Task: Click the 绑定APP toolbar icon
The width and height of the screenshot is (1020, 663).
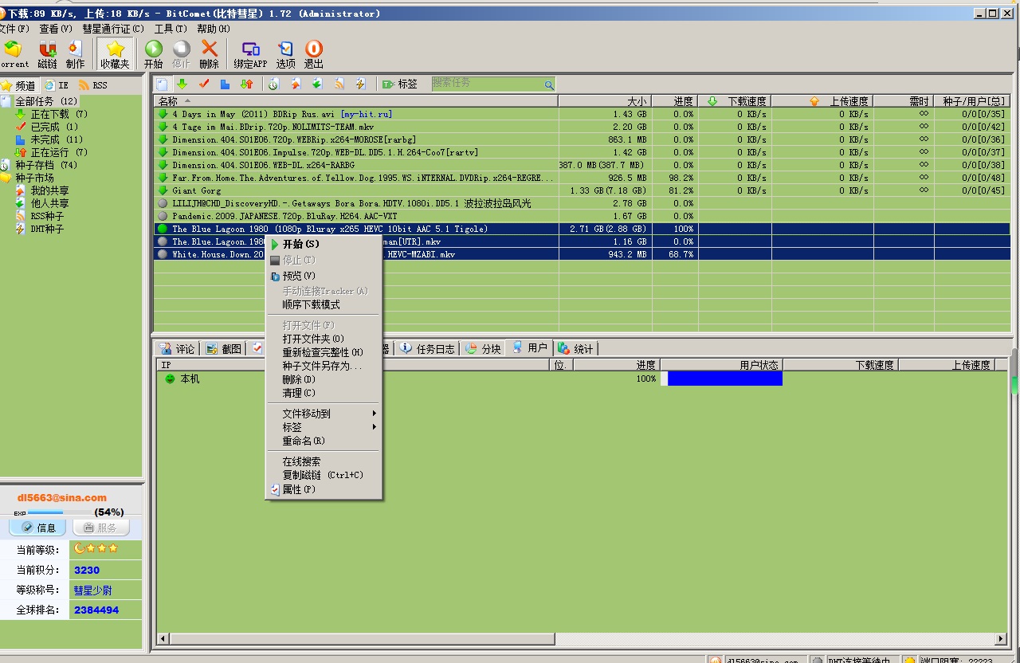Action: (x=250, y=54)
